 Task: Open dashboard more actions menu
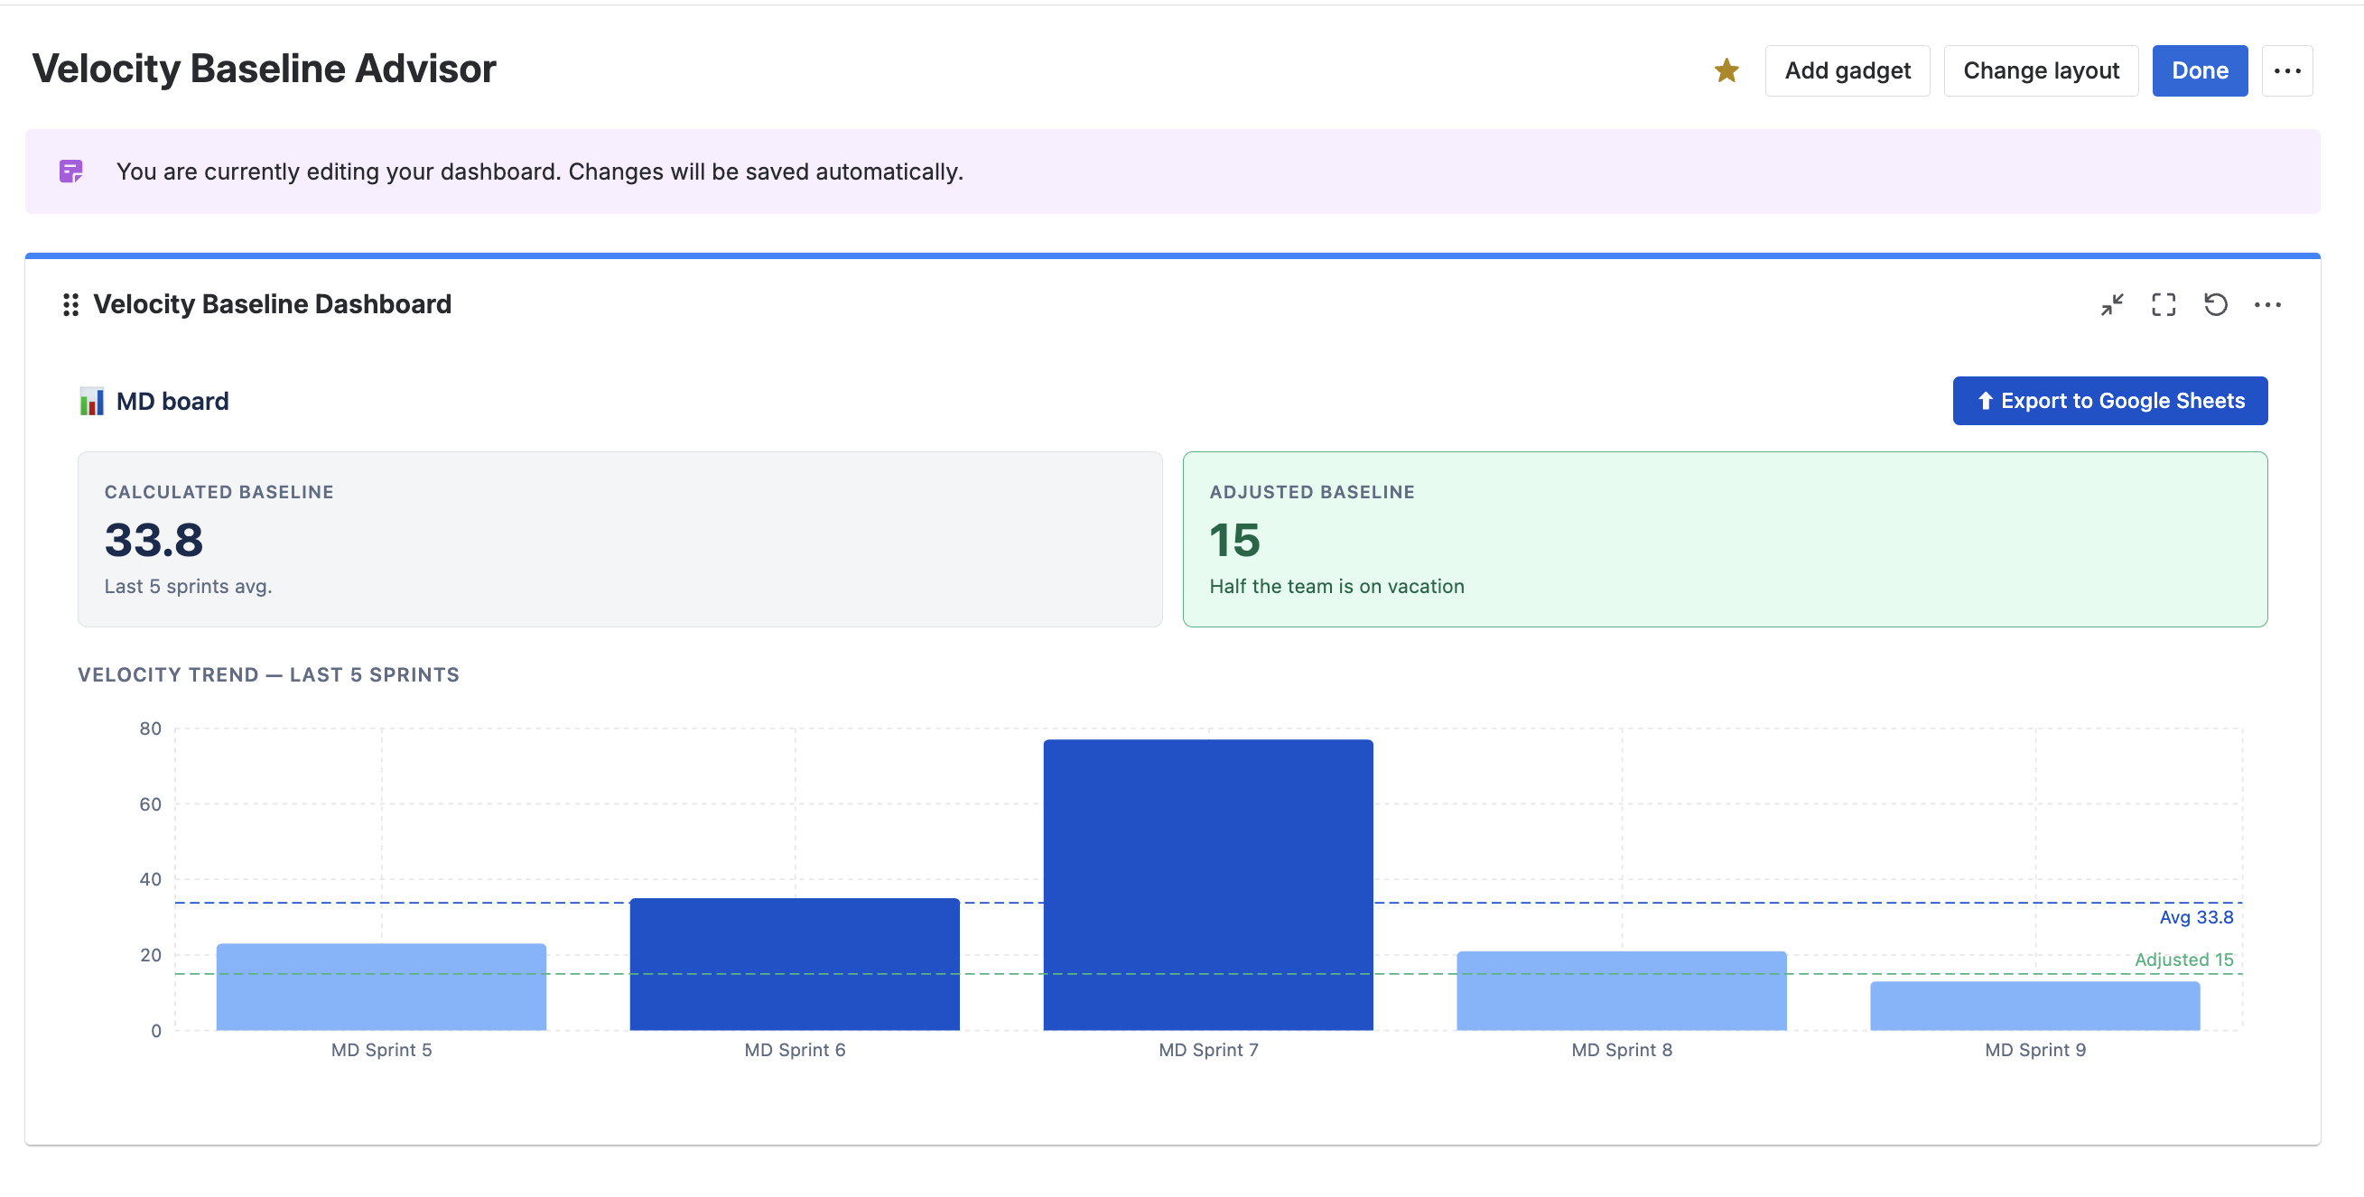[2287, 70]
